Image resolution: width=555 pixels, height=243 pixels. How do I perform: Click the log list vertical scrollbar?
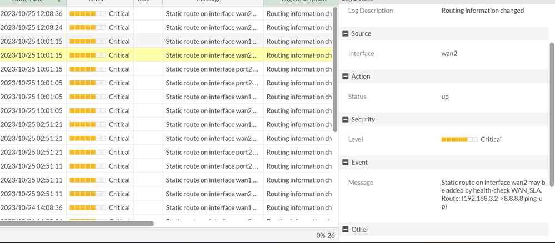pos(335,67)
